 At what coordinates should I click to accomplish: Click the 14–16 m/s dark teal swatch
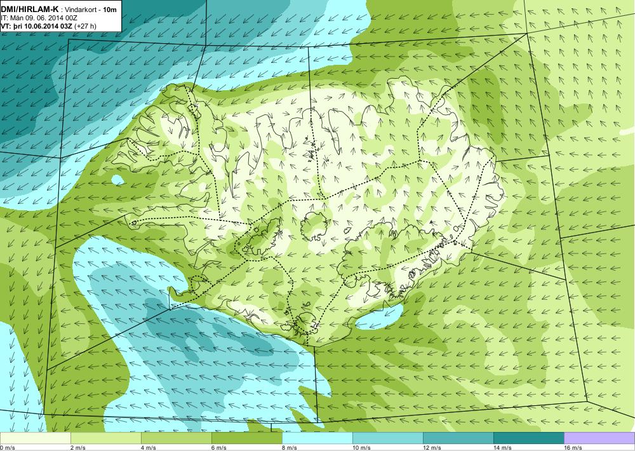point(528,438)
